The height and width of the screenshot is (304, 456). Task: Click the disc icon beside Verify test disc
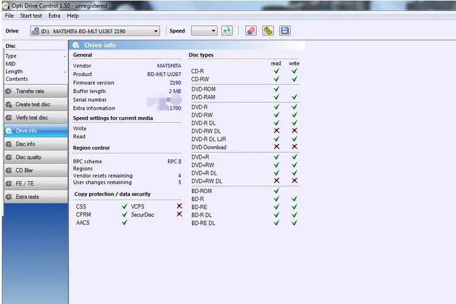click(x=9, y=118)
